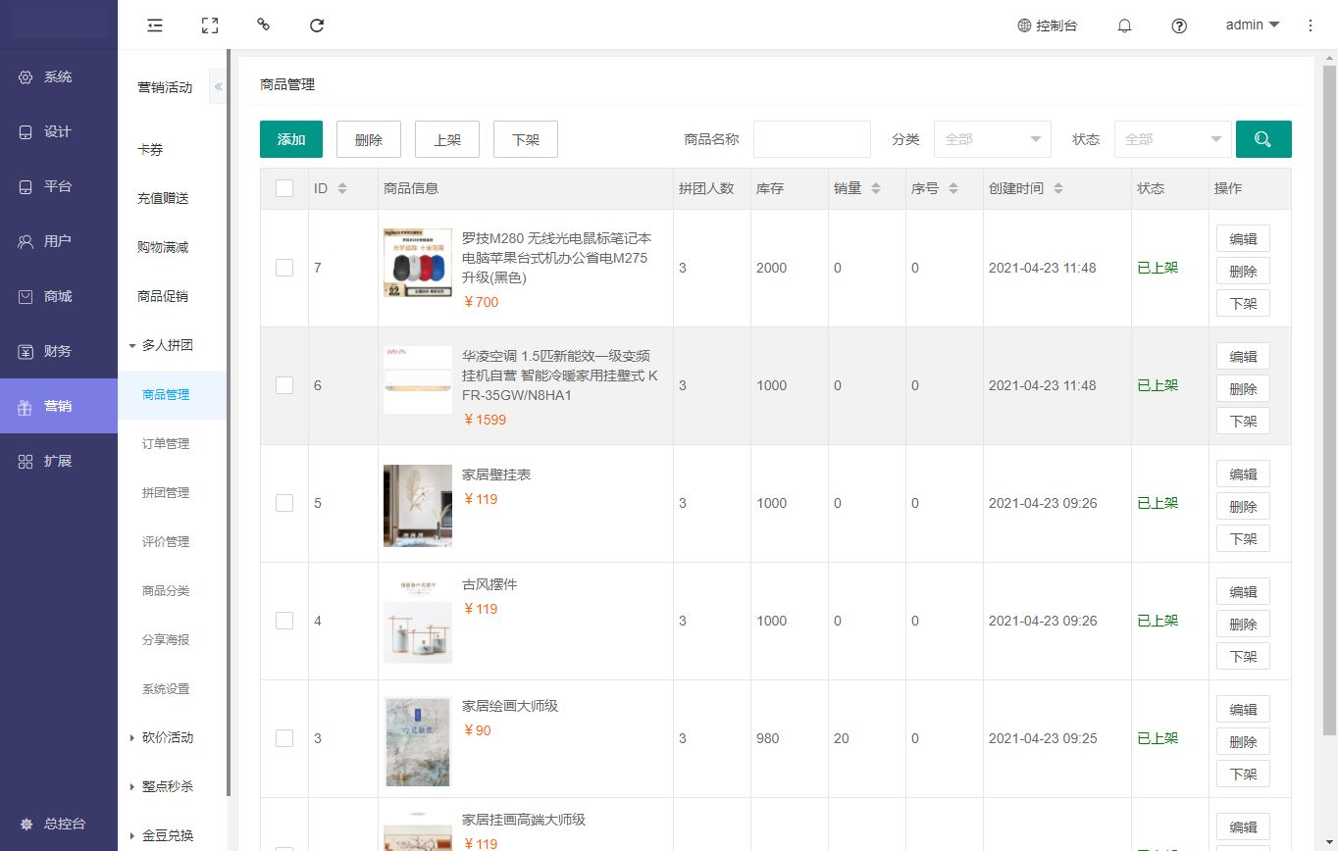This screenshot has width=1338, height=851.
Task: Click the green search magnifier button
Action: pyautogui.click(x=1263, y=139)
